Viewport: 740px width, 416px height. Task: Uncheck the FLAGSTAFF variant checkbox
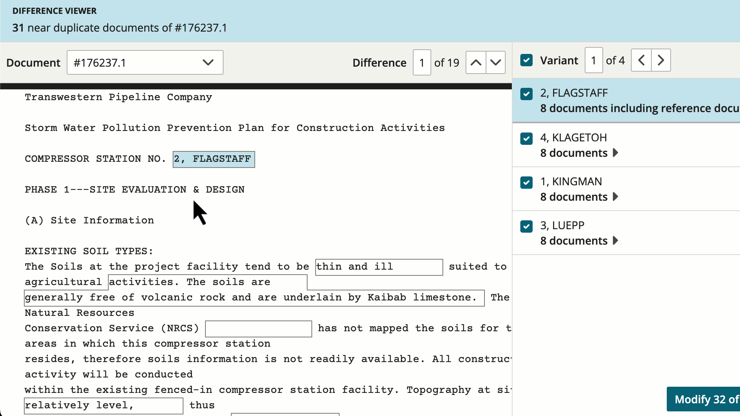(x=526, y=94)
